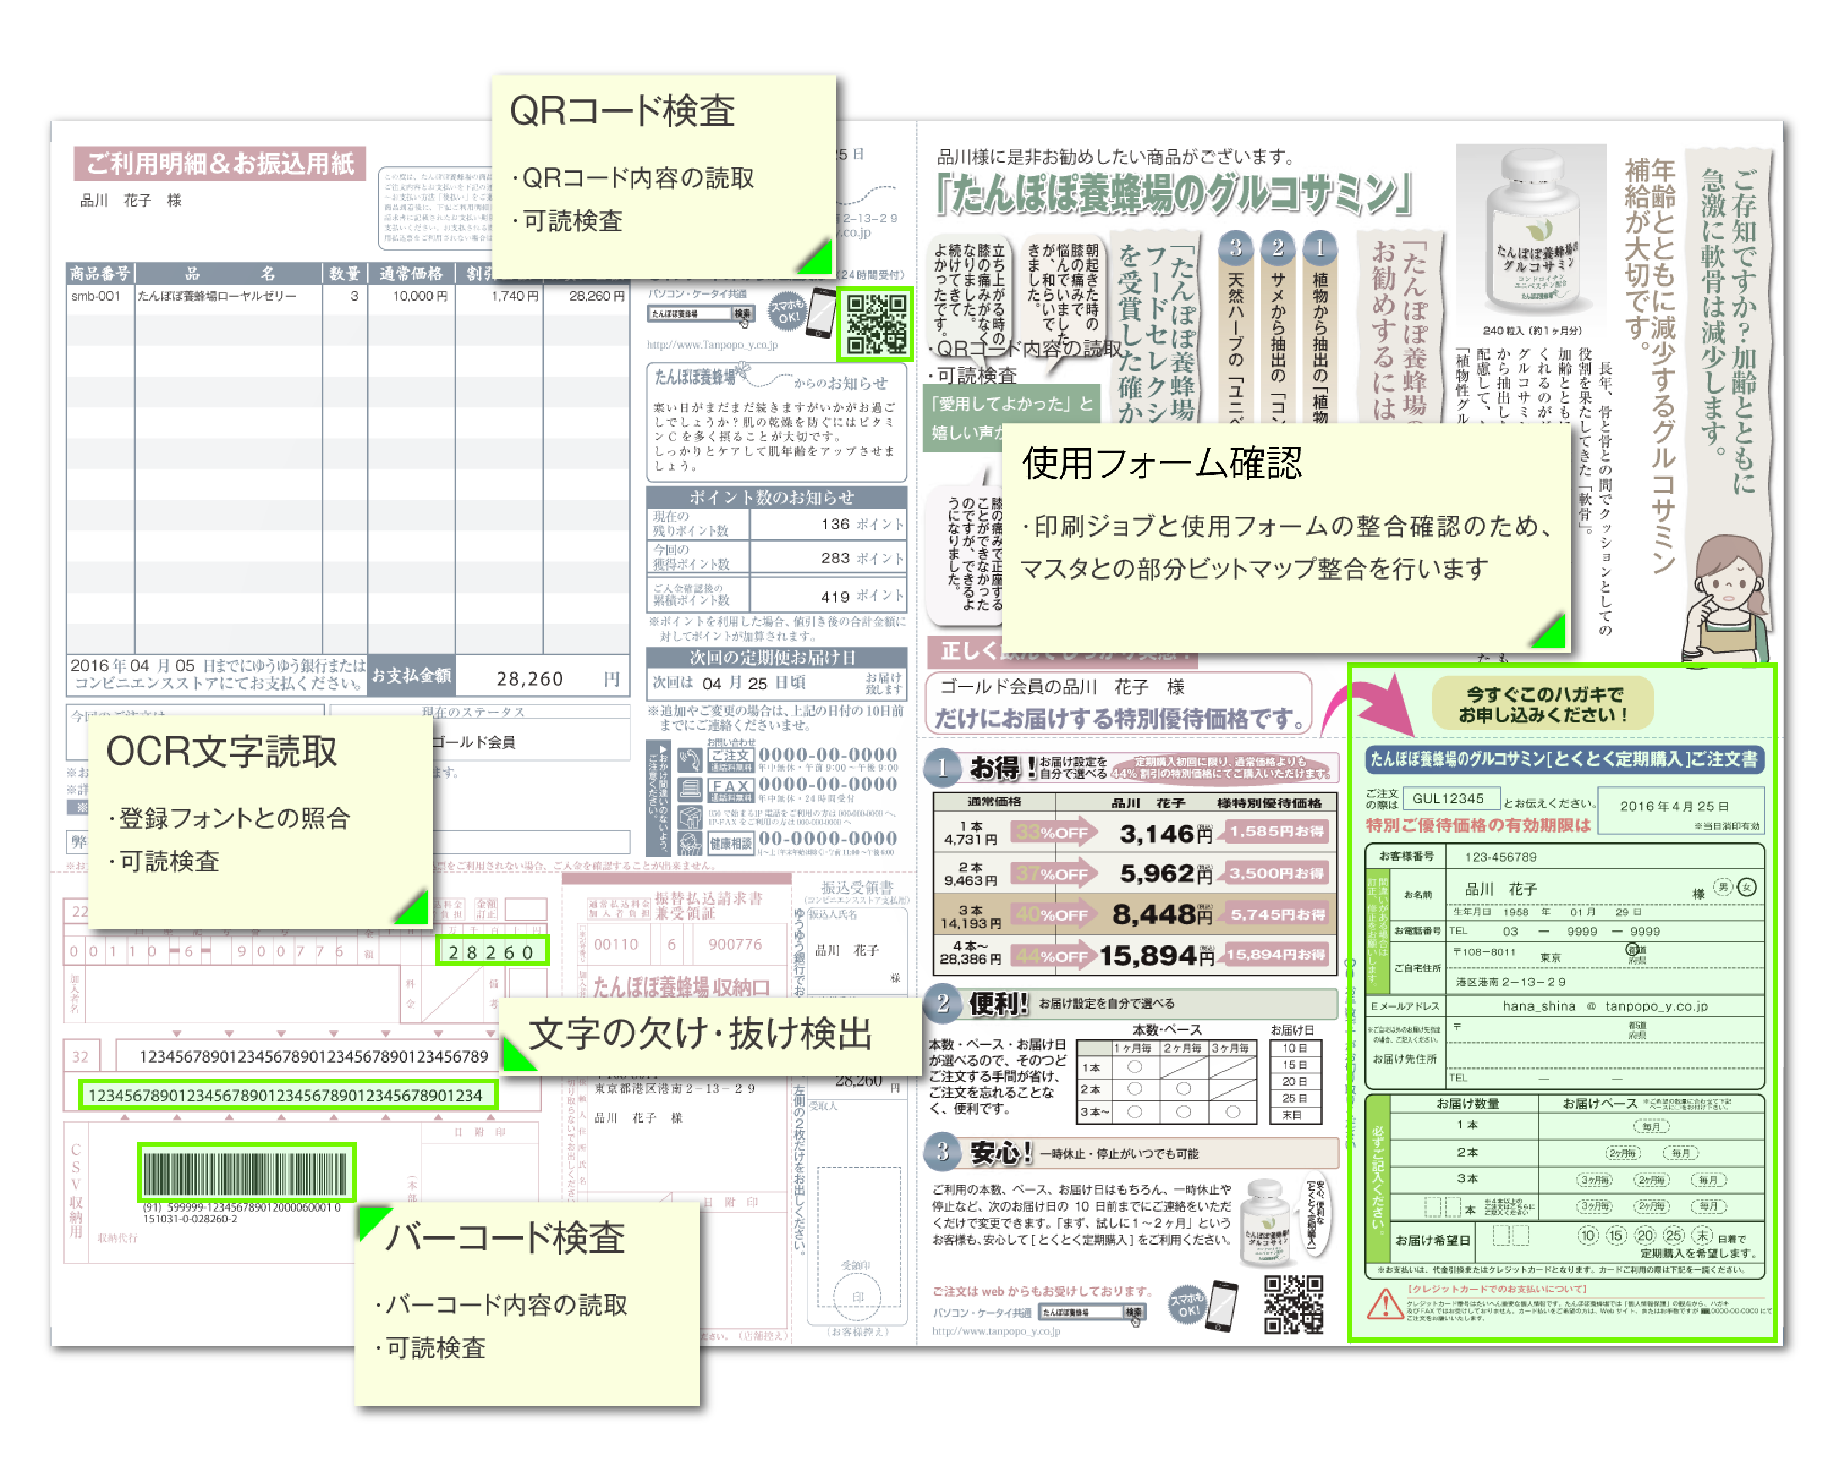Select the 末 delivery day circle

click(1701, 1235)
